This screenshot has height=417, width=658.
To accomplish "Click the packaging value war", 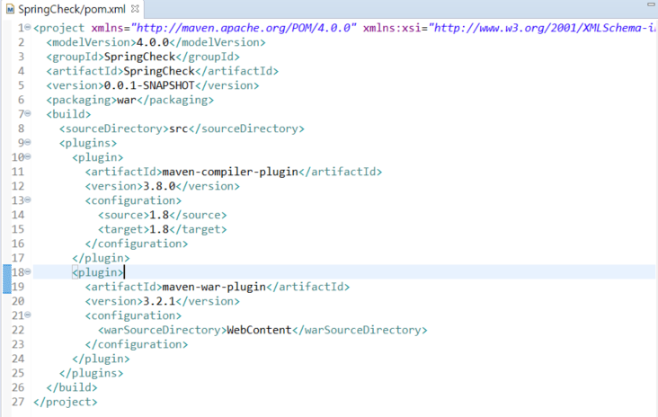I will [x=127, y=100].
